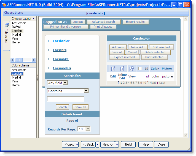Click preview scrollbar up arrow
Screen dimensions: 196x156
[x=186, y=19]
